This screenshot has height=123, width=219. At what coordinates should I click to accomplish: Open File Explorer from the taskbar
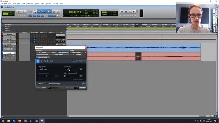pos(9,121)
